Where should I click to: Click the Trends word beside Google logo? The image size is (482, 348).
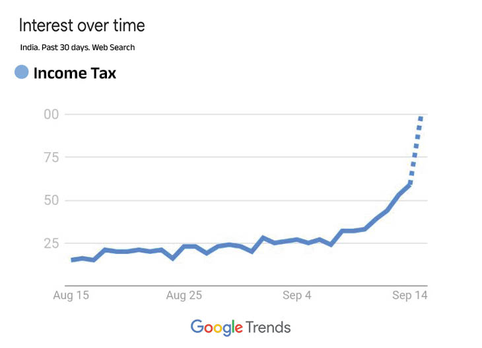(x=268, y=327)
